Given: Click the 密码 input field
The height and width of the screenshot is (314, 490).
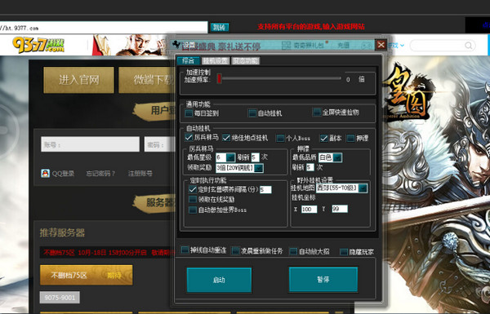Looking at the screenshot, I should 160,144.
